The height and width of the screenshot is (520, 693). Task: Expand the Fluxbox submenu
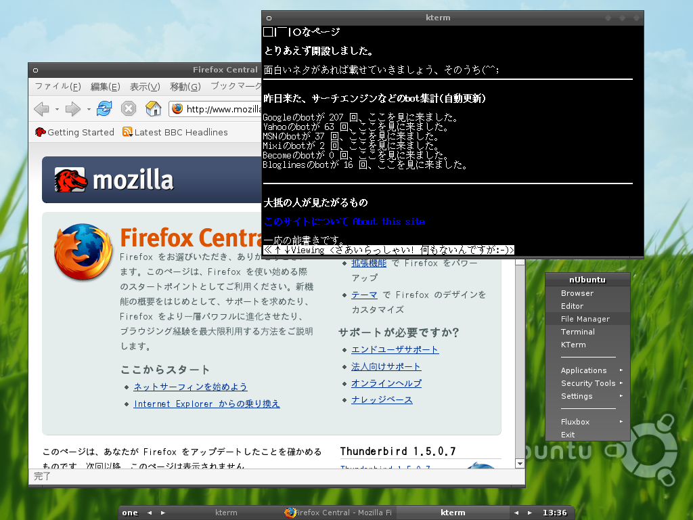[x=587, y=421]
